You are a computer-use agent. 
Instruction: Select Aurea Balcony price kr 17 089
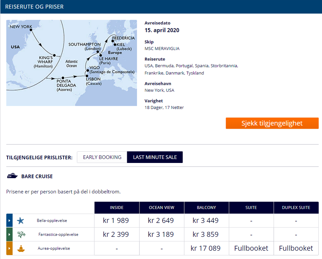pos(206,248)
